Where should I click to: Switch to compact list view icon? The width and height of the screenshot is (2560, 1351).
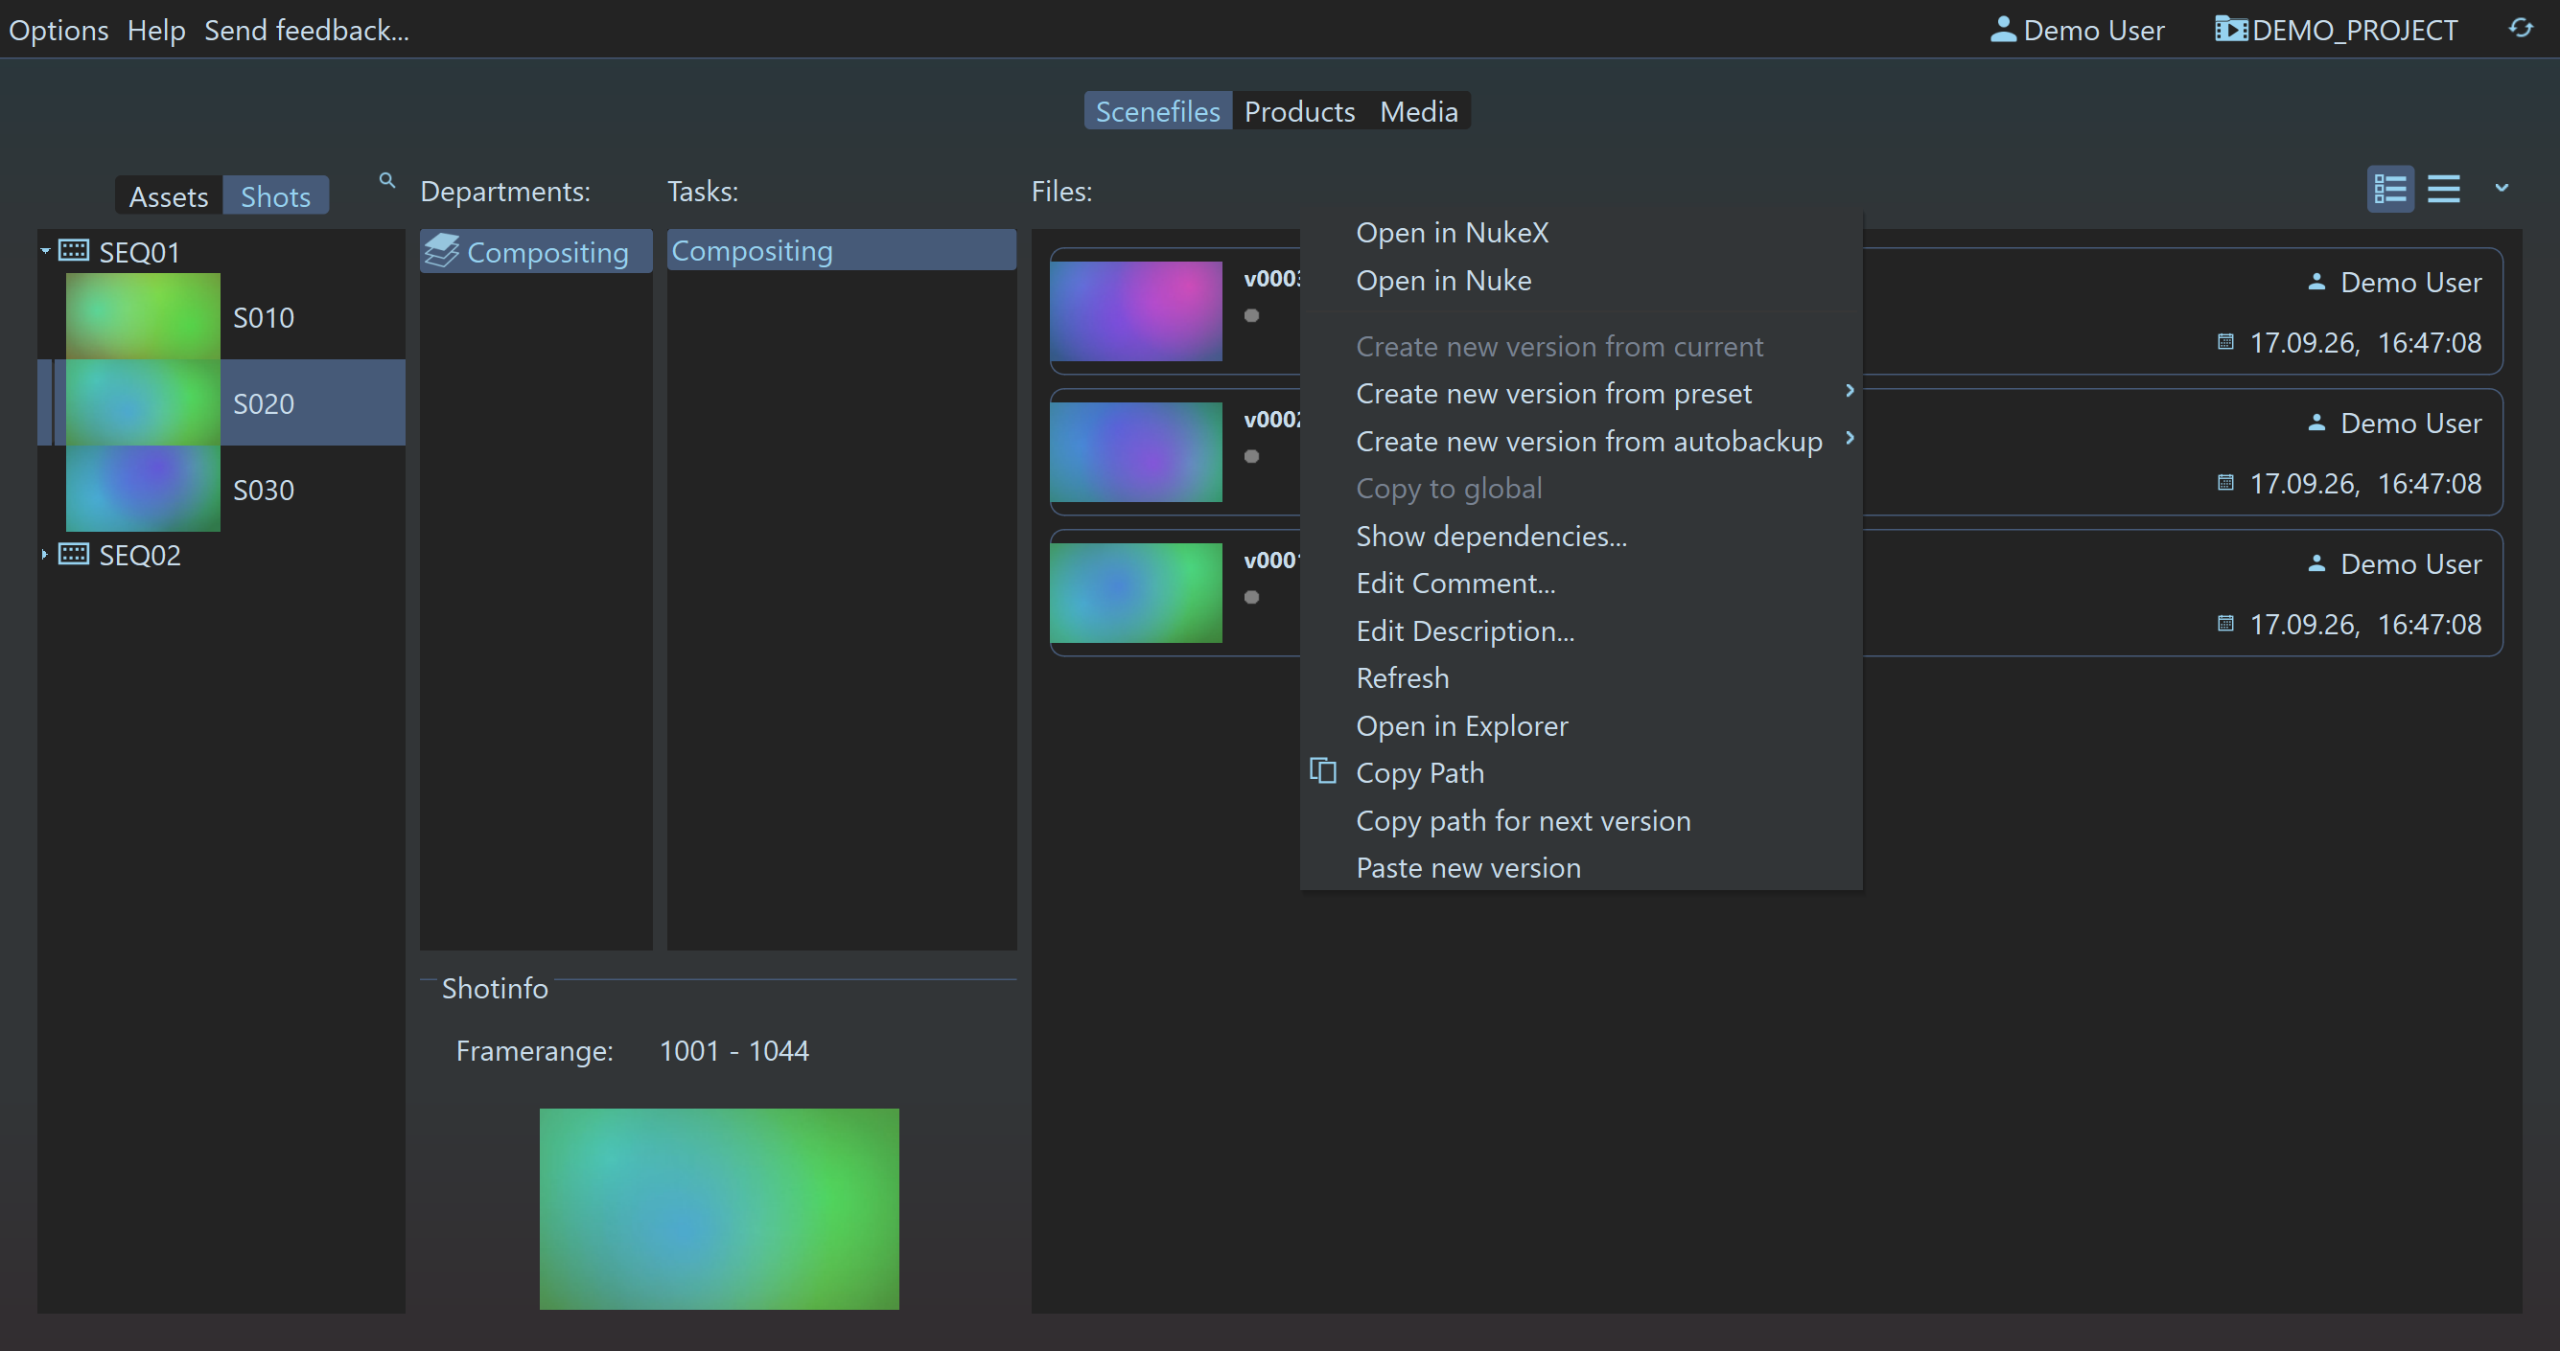[x=2444, y=188]
